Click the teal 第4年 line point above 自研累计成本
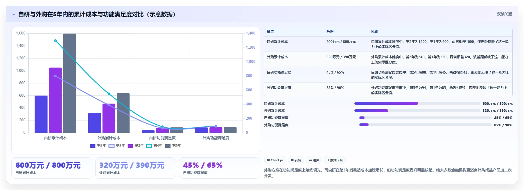This screenshot has width=524, height=190. click(x=55, y=41)
